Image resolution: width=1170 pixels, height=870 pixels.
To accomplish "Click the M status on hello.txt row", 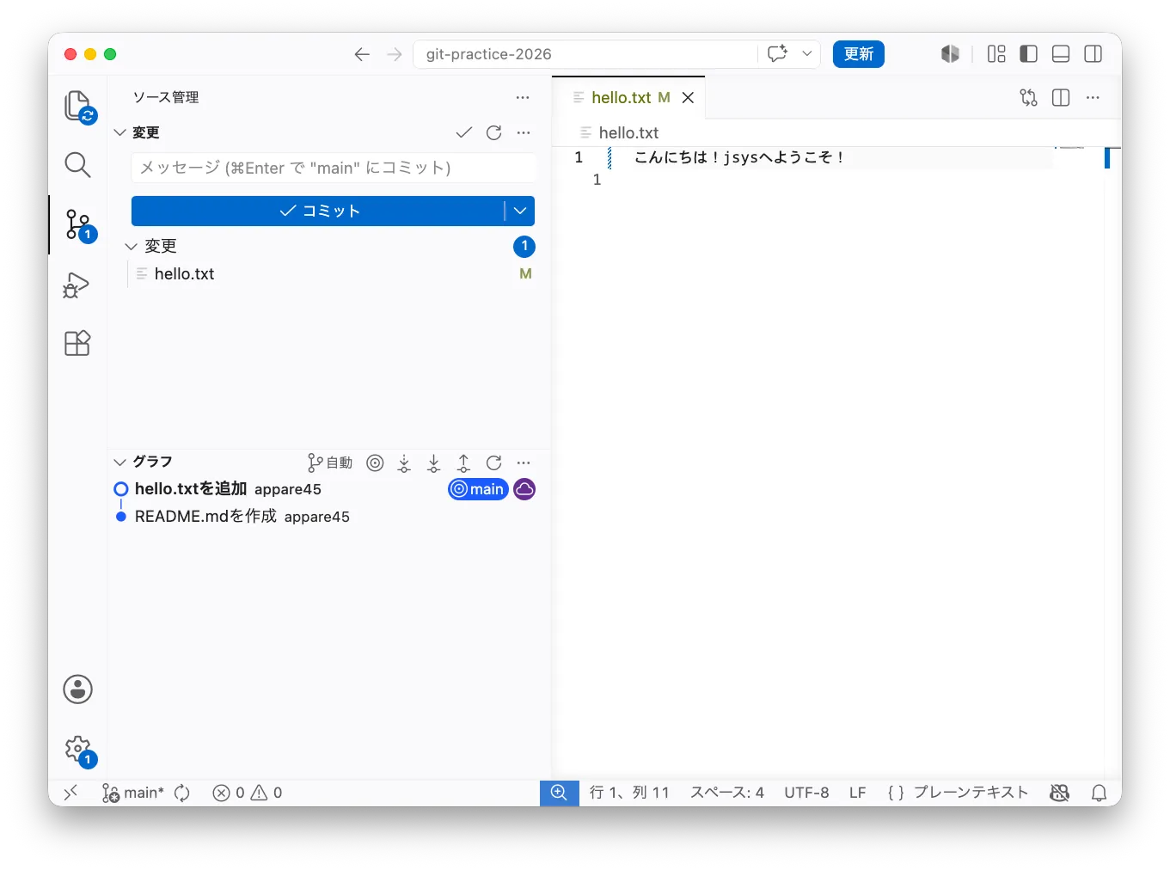I will [x=525, y=274].
